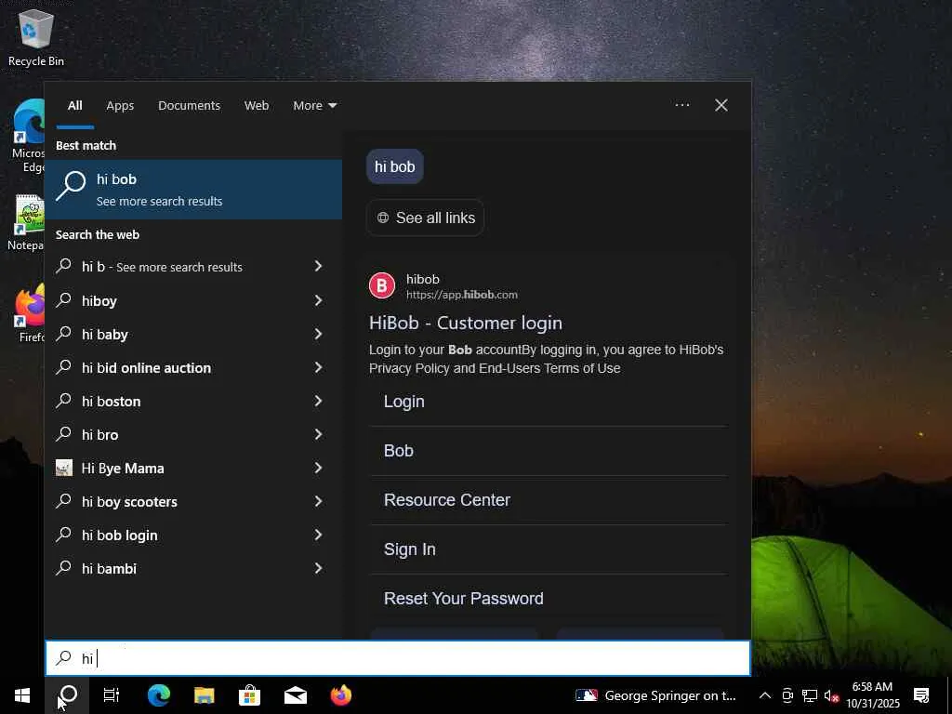
Task: Expand the 'Hi Bye Mama' chevron
Action: tap(318, 468)
